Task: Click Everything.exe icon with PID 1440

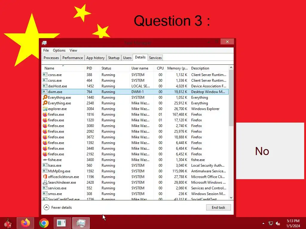Action: (45, 97)
